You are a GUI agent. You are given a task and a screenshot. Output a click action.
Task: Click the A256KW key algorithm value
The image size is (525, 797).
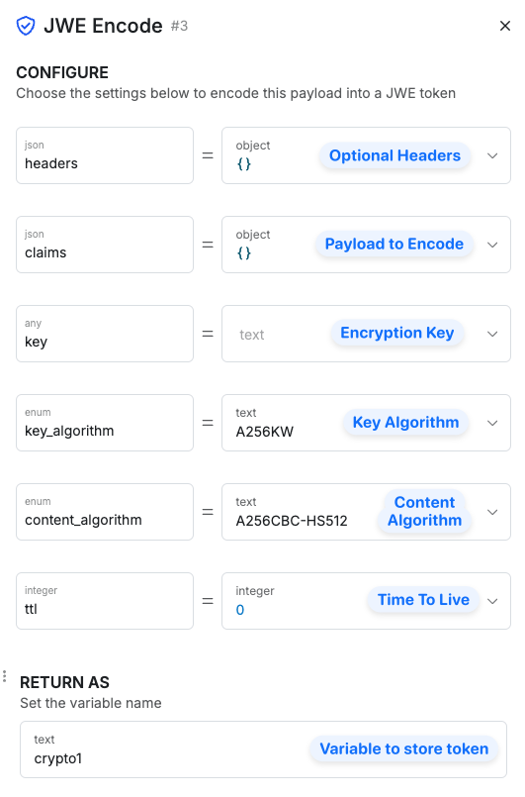coord(265,432)
